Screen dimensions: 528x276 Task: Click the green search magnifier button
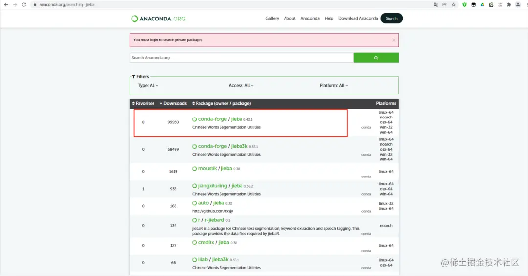tap(376, 58)
